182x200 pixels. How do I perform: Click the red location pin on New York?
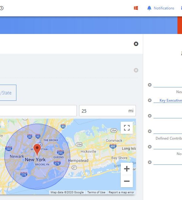[x=37, y=150]
